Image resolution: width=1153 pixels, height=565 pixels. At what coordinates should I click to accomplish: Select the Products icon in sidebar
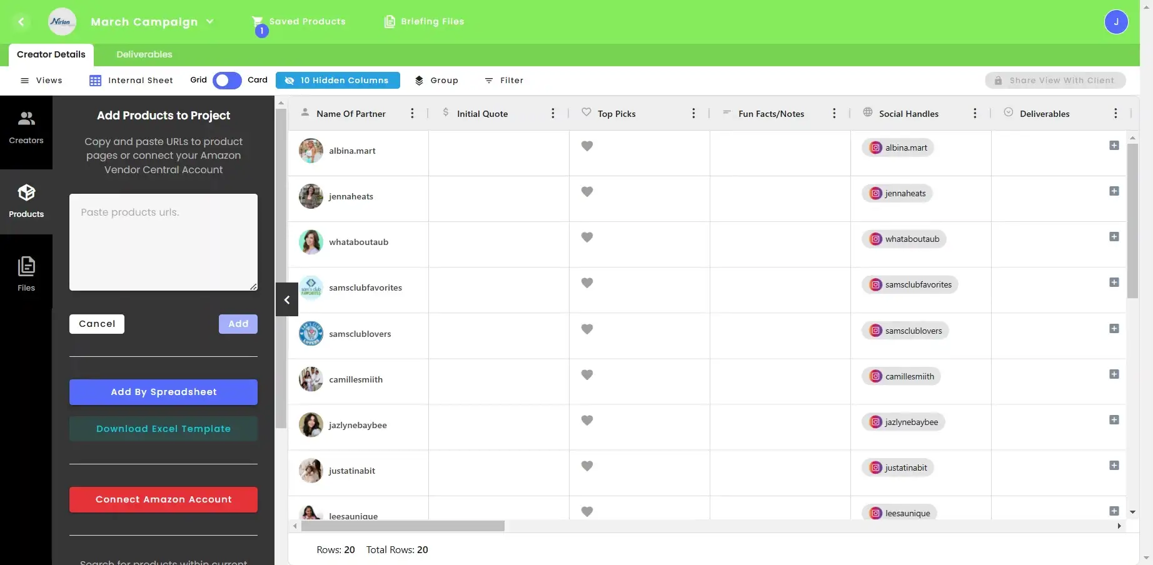[x=26, y=200]
